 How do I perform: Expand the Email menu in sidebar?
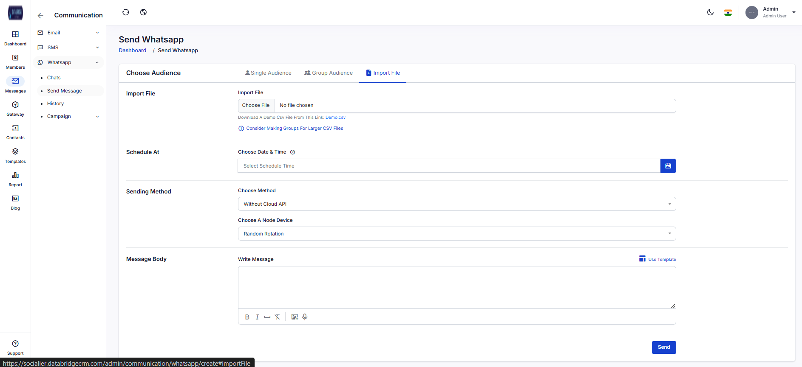tap(68, 33)
